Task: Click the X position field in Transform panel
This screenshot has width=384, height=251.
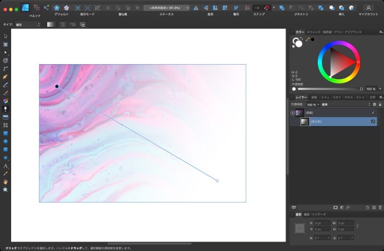Action: tap(322, 223)
